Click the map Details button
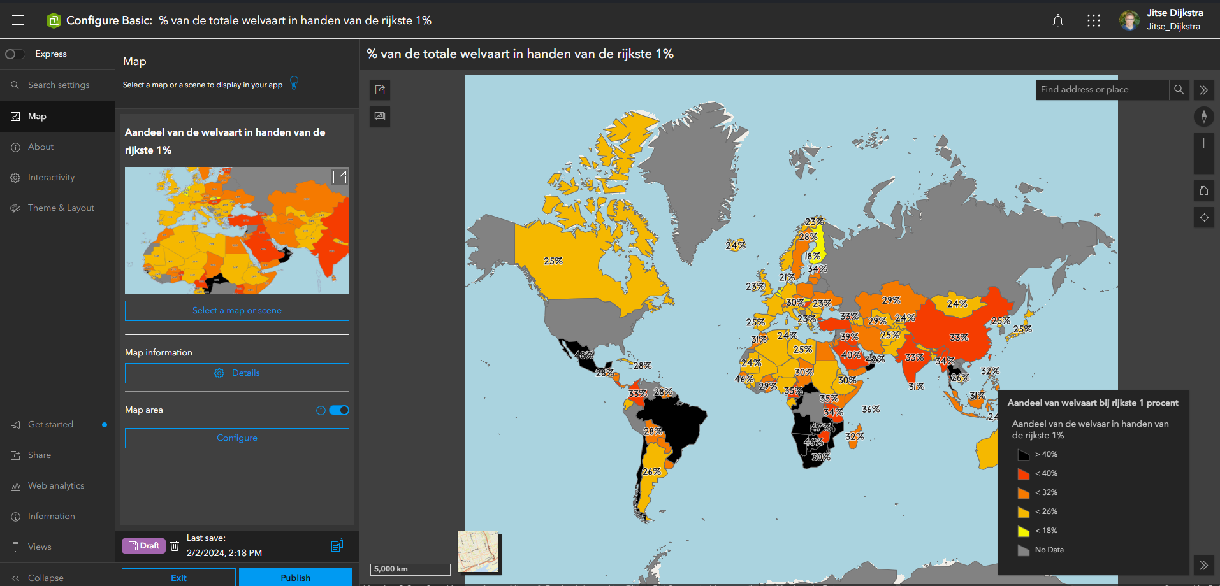 coord(237,373)
